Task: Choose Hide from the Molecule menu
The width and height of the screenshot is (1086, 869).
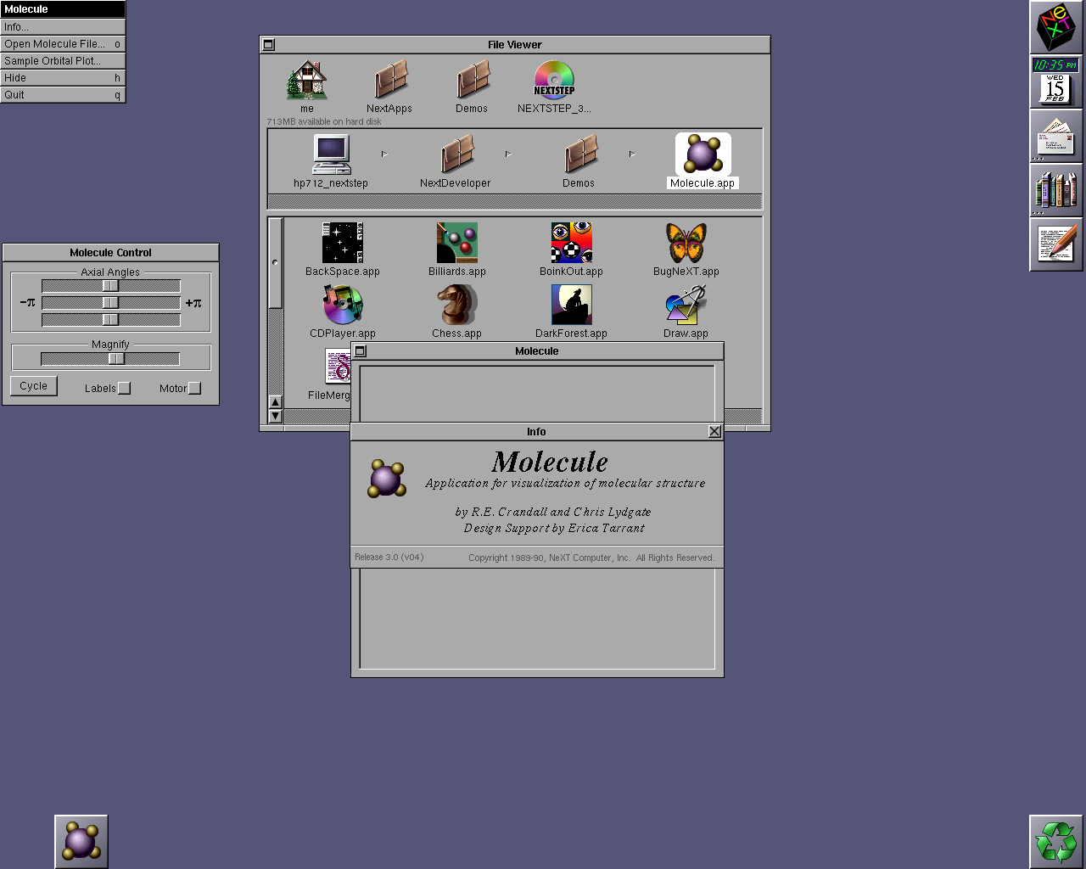Action: click(x=63, y=78)
